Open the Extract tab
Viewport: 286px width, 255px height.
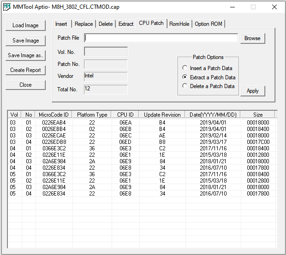[126, 24]
